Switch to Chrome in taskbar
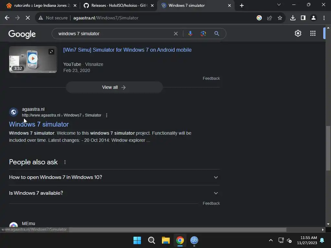This screenshot has width=331, height=248. [180, 240]
